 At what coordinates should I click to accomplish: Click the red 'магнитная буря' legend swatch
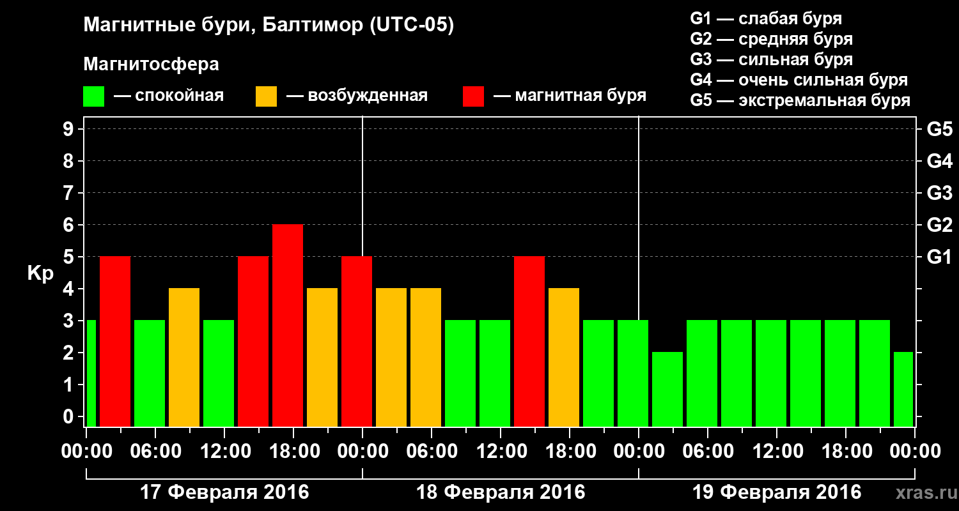(474, 96)
